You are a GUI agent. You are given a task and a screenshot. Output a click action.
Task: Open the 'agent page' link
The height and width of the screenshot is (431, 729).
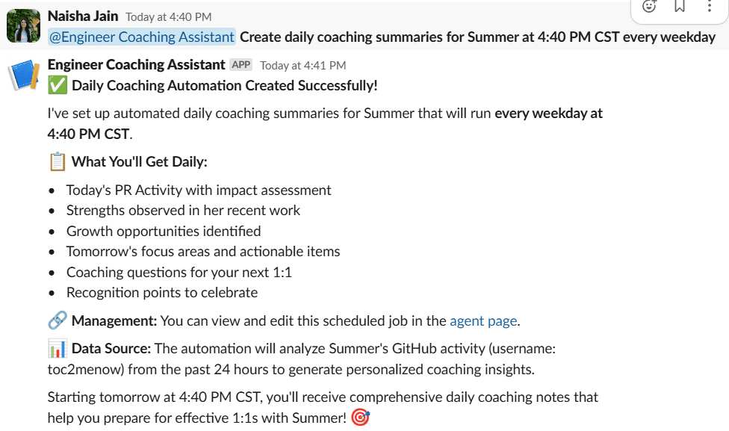point(483,321)
